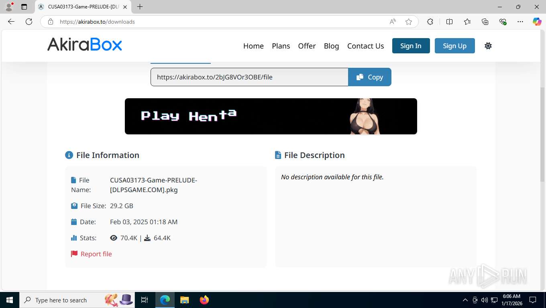Open the Plans nav link
The image size is (546, 308).
[x=281, y=46]
